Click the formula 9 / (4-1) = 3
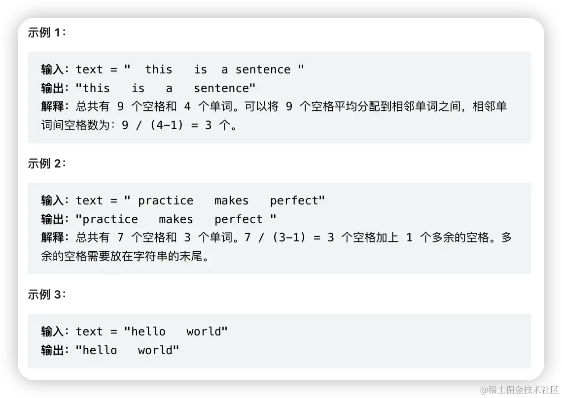 point(167,125)
